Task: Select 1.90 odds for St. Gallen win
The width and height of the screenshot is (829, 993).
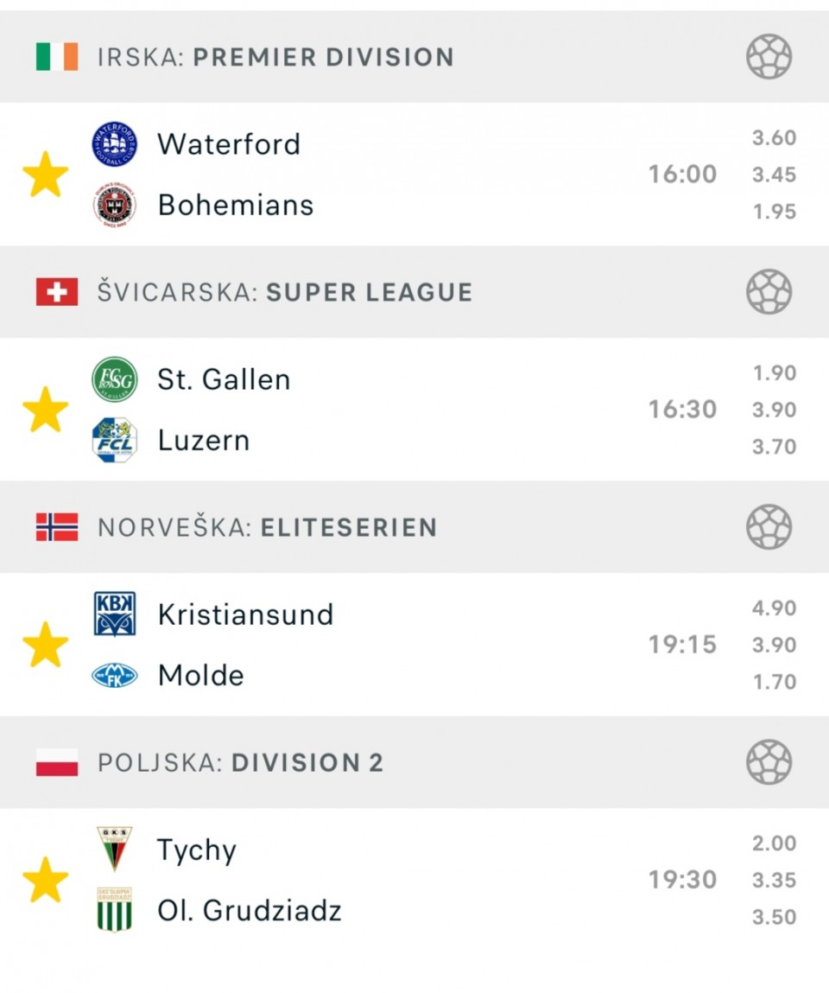Action: click(774, 373)
